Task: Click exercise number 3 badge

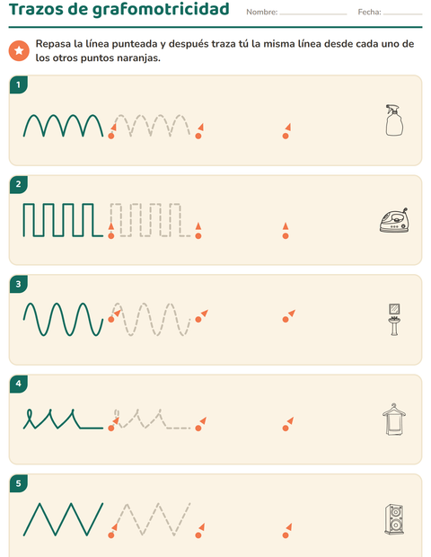Action: (19, 284)
